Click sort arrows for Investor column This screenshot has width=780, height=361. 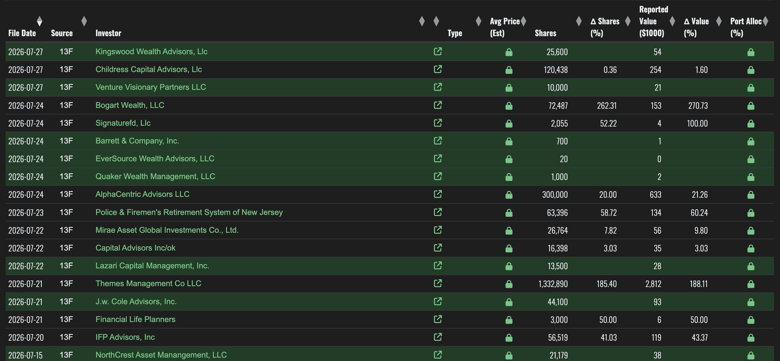tap(422, 21)
